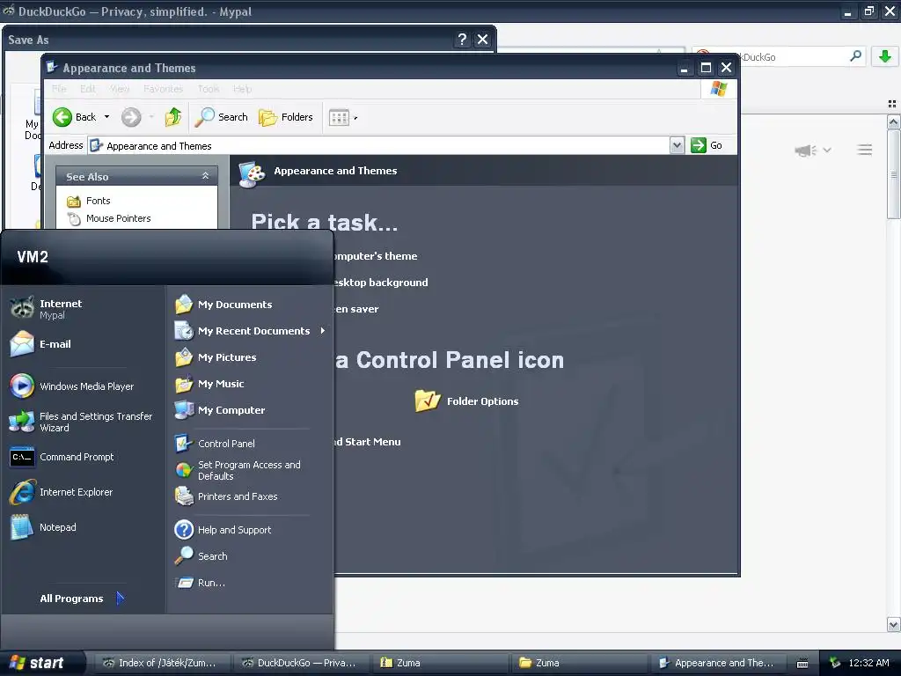Open the megaphone dropdown in browser
Image resolution: width=901 pixels, height=676 pixels.
click(x=827, y=150)
